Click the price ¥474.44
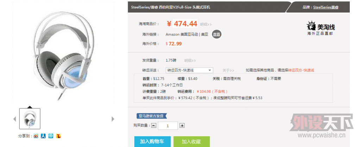This screenshot has width=360, height=147. pos(182,24)
